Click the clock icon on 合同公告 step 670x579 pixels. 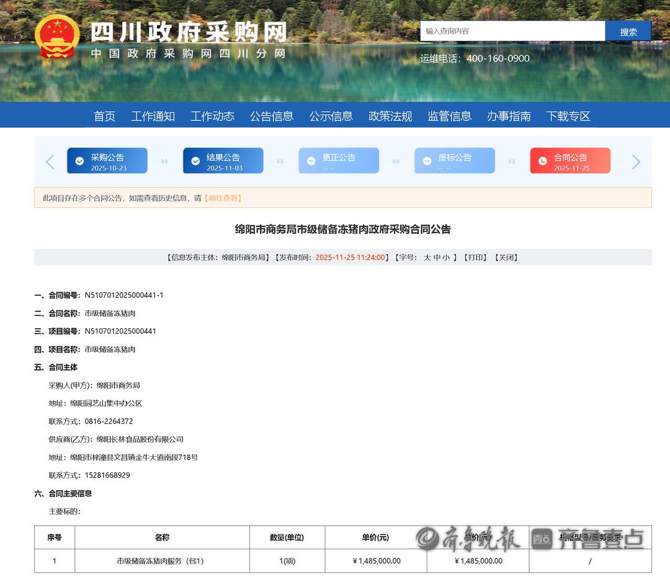click(543, 161)
